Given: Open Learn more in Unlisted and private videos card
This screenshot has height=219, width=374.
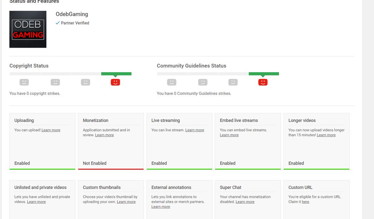Looking at the screenshot, I should (x=36, y=202).
